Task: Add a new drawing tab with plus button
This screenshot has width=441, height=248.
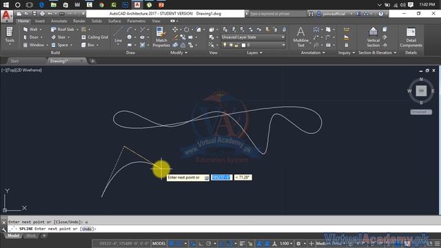Action: 92,61
